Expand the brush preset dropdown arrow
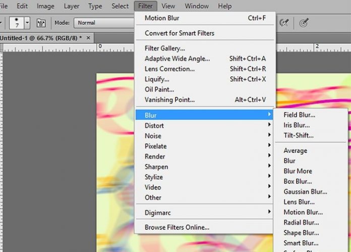 point(27,23)
